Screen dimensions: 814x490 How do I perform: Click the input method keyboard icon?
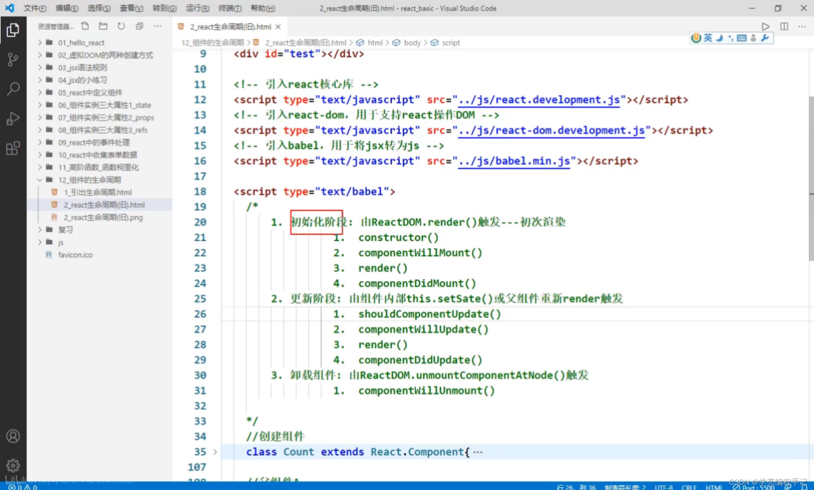click(x=742, y=38)
